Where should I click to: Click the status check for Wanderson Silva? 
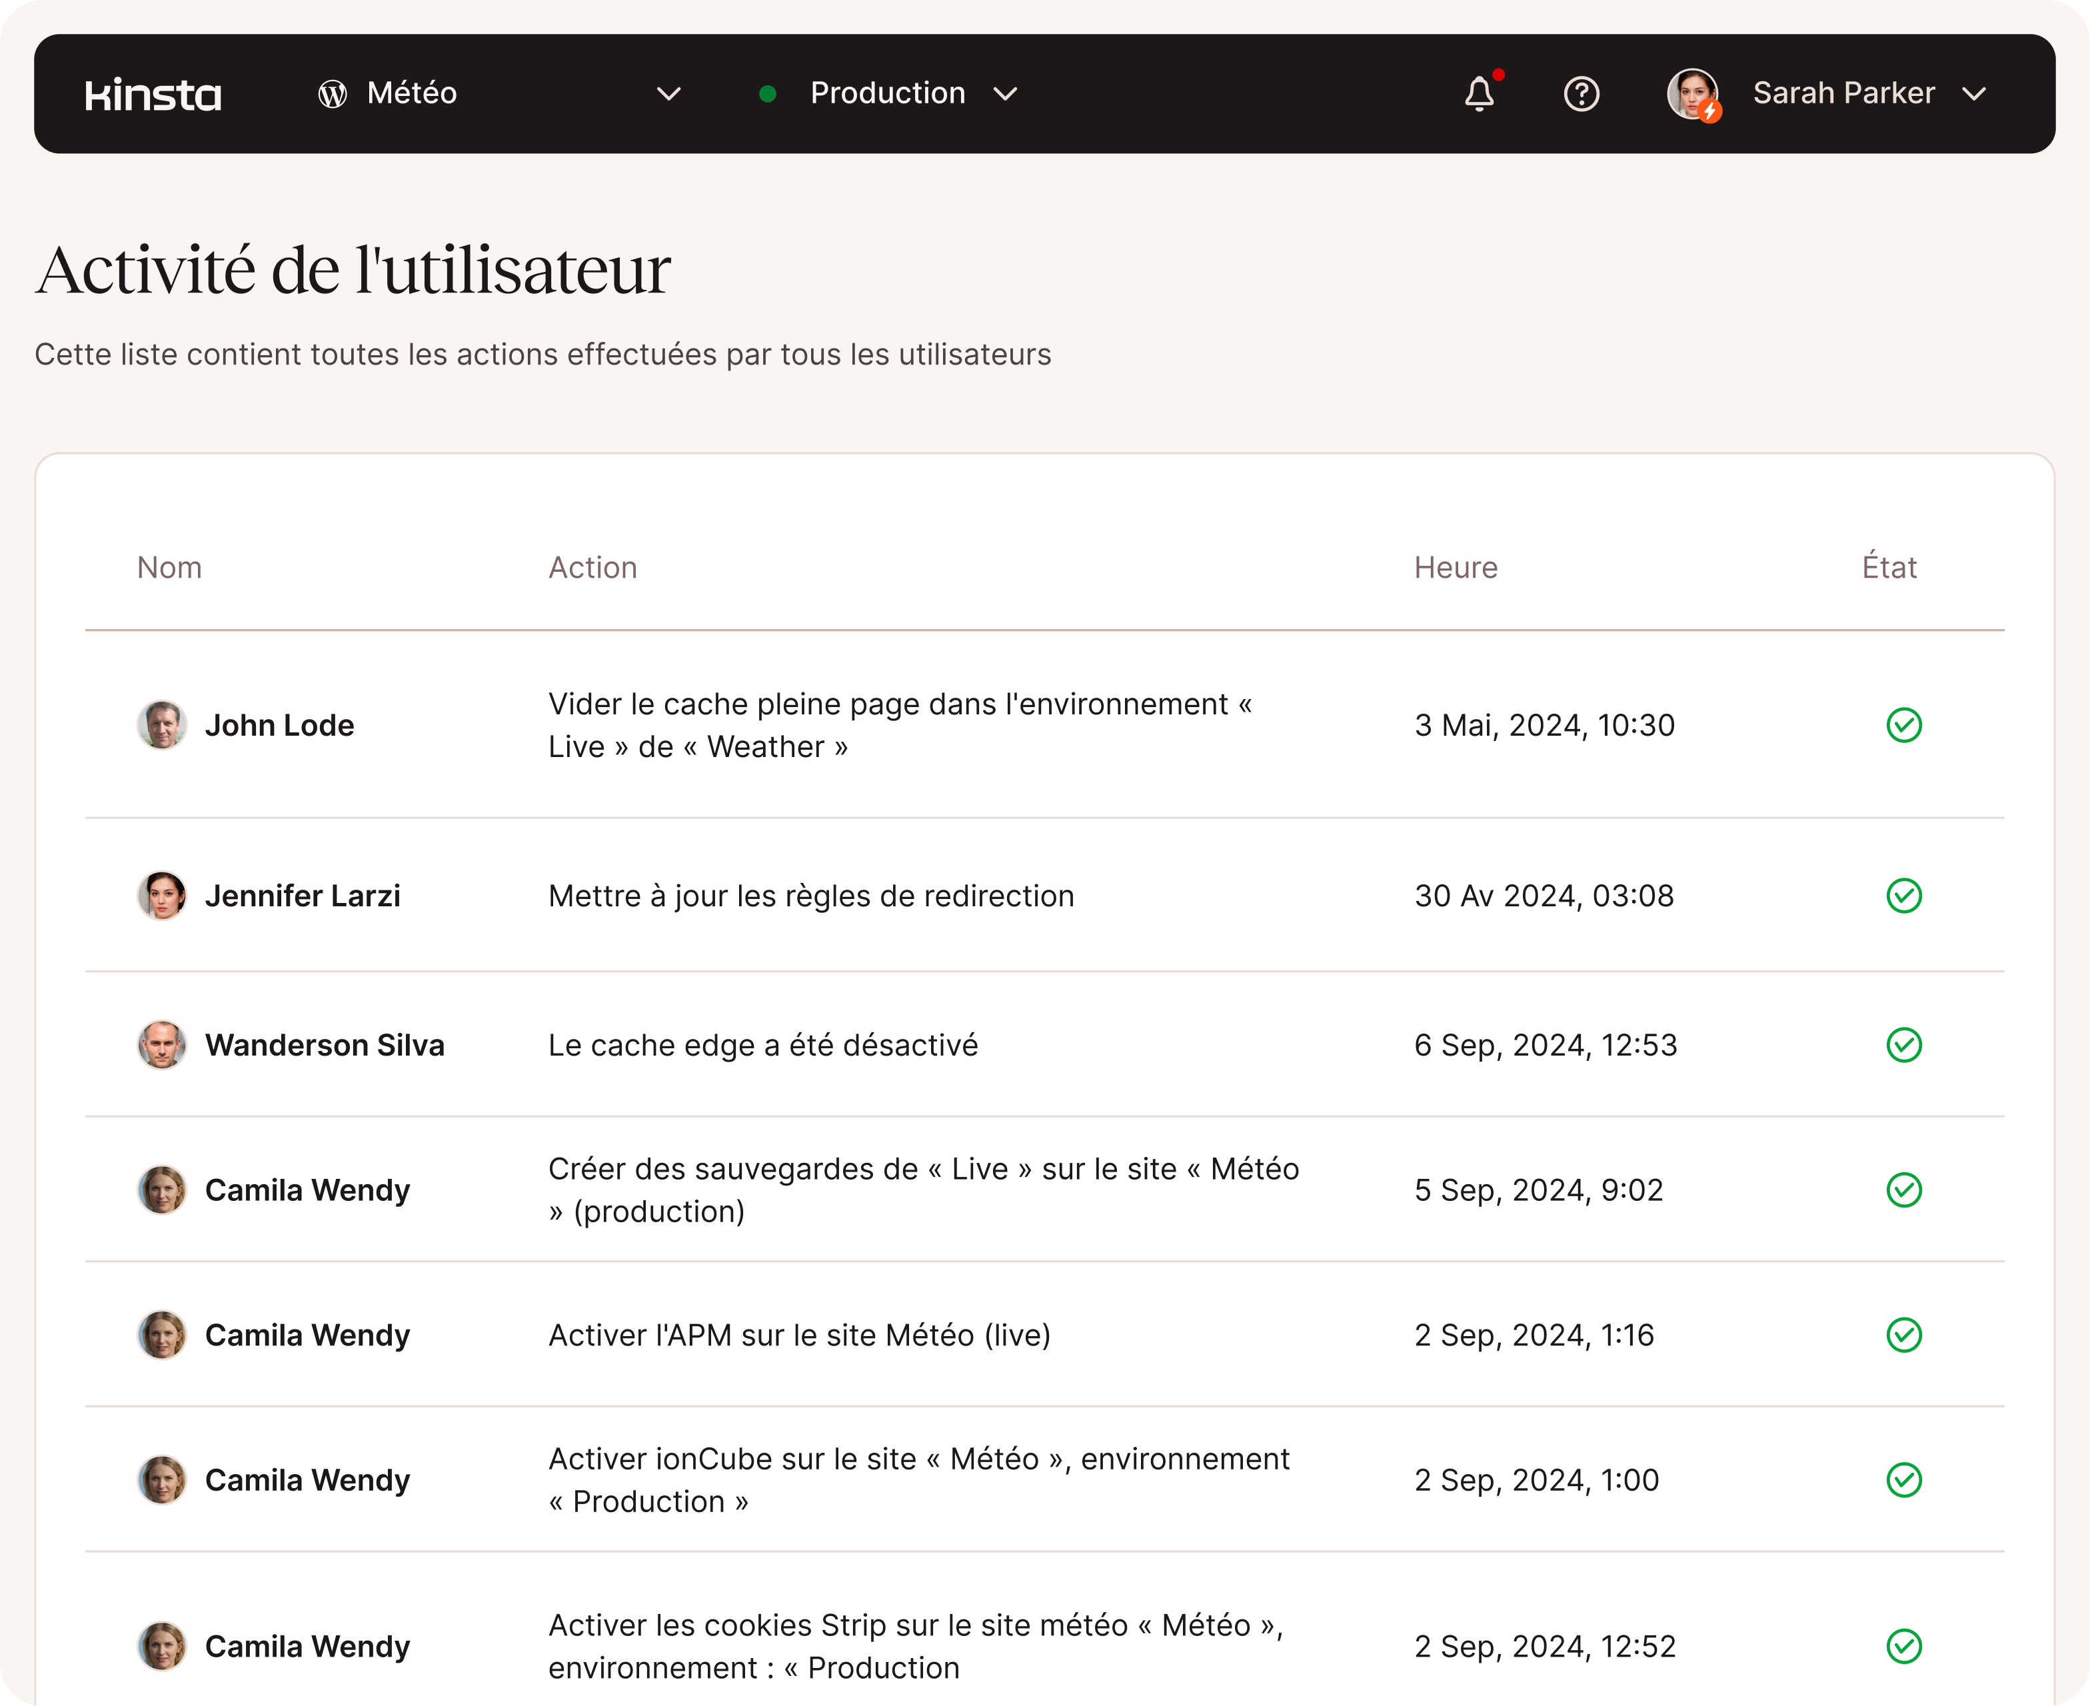pos(1903,1045)
